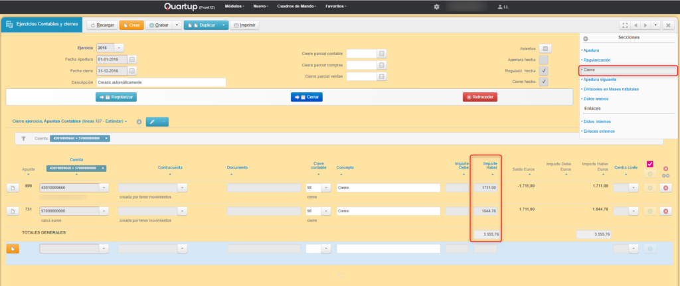
Task: Toggle the Regulariz. hecha checkbox
Action: (544, 70)
